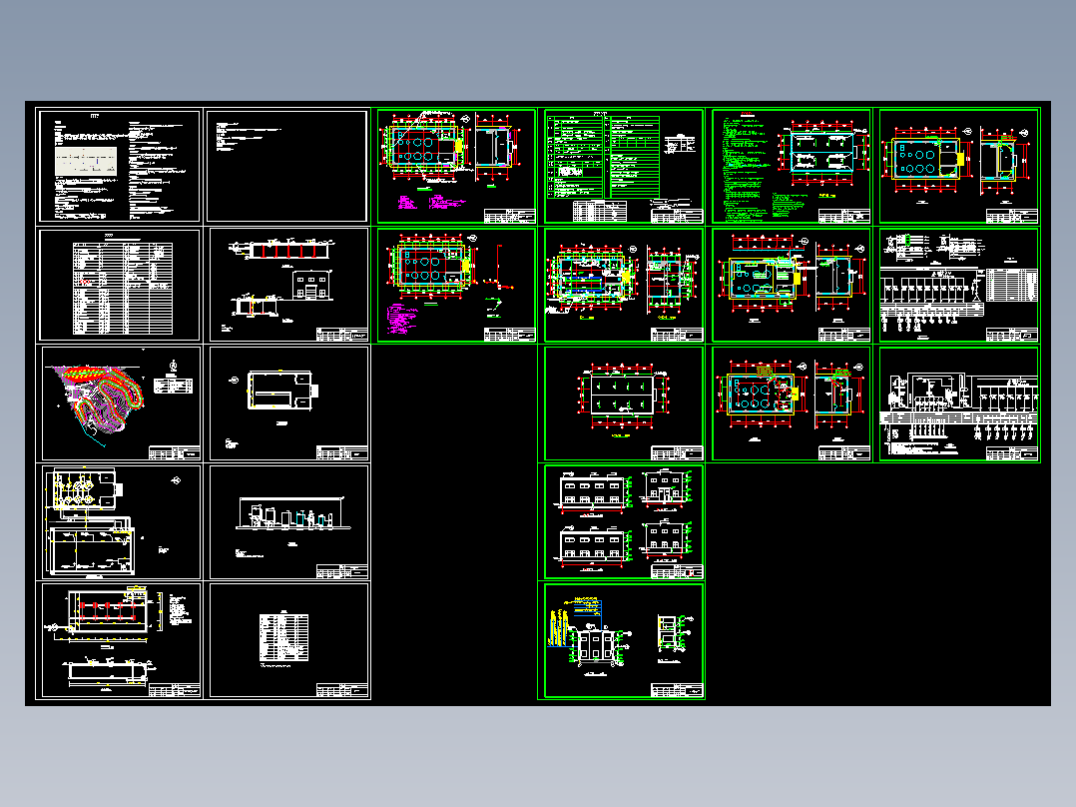The width and height of the screenshot is (1076, 807).
Task: Open the sheet with green text notes and roof plan
Action: tap(792, 166)
